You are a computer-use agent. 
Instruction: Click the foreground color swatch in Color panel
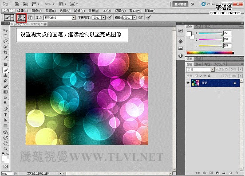tap(189, 34)
